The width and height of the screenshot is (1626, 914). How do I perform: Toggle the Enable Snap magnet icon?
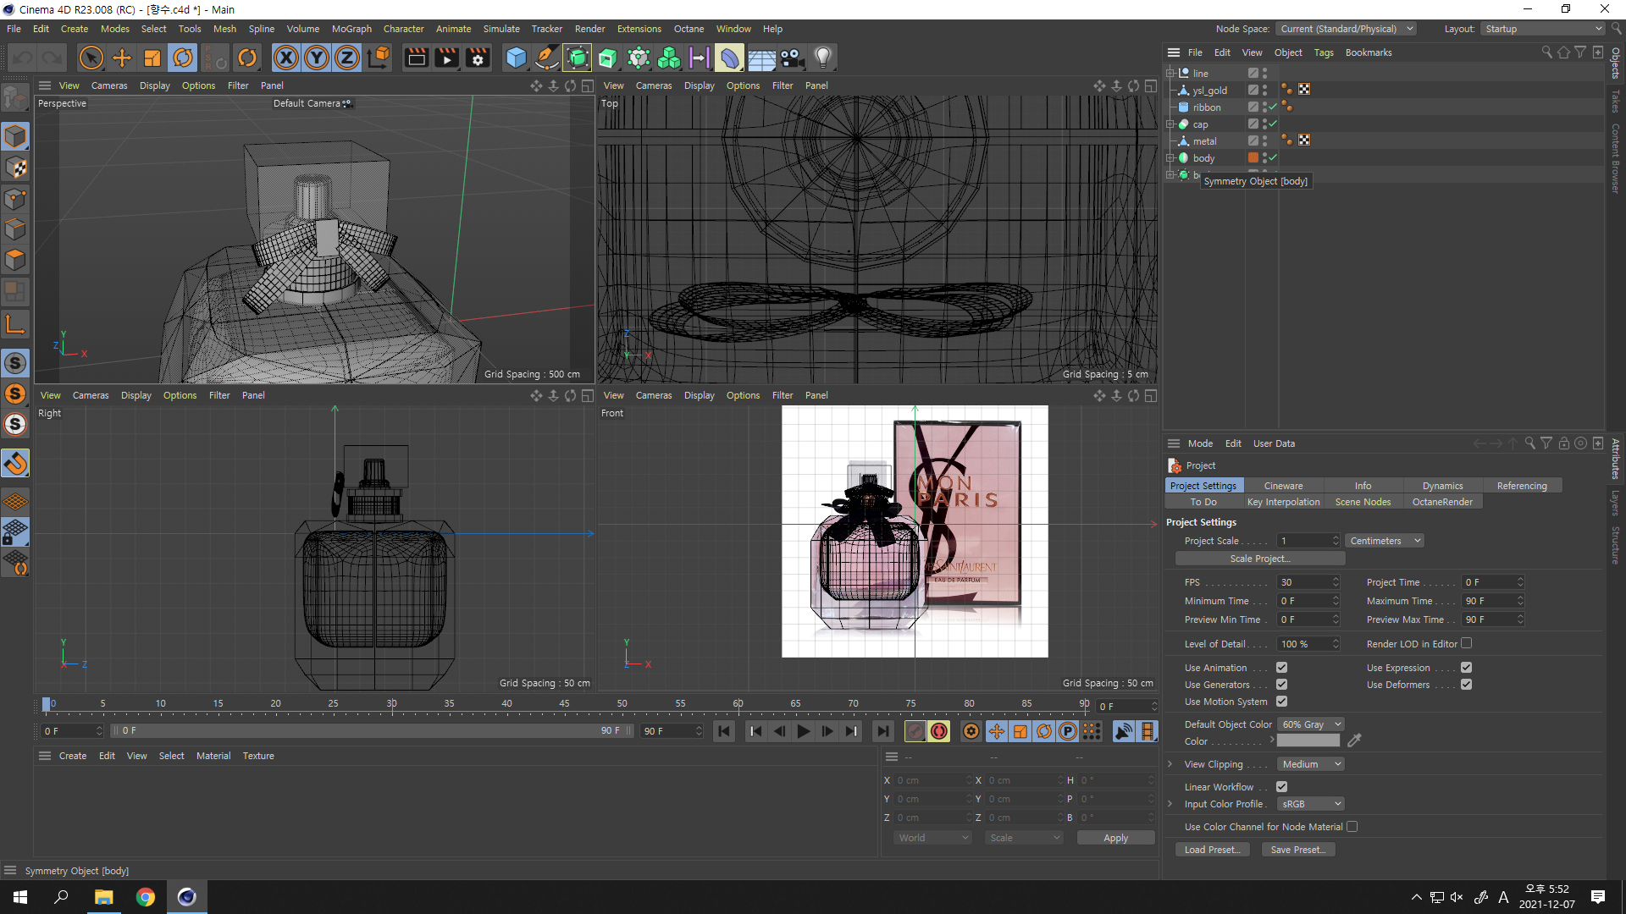[16, 463]
